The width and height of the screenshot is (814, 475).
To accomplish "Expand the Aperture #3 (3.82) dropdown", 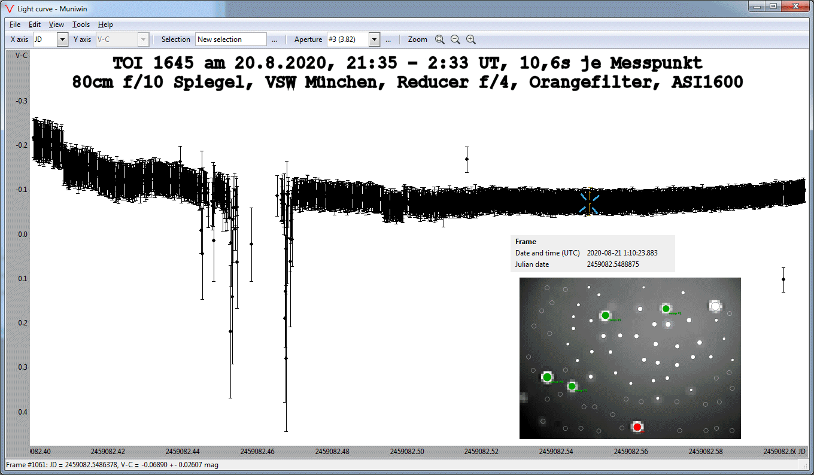I will point(374,39).
